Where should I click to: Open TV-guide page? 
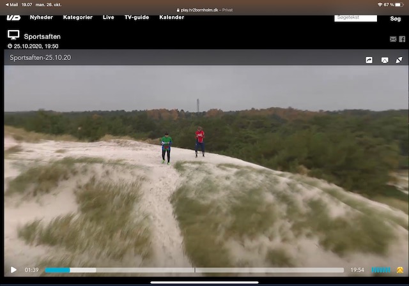[x=137, y=17]
